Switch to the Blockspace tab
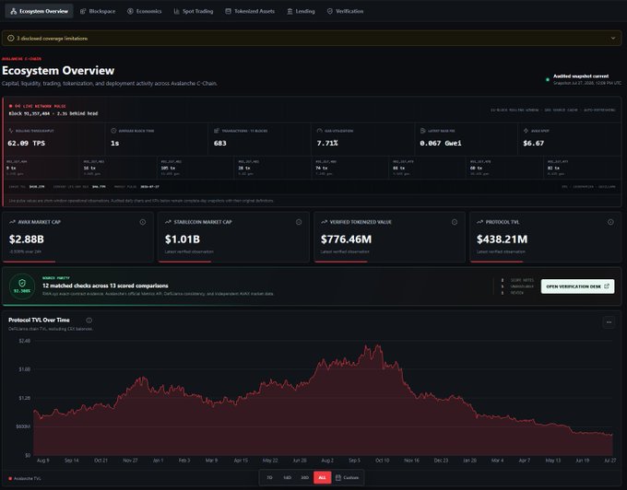Screen dimensions: 627x490 tap(98, 11)
